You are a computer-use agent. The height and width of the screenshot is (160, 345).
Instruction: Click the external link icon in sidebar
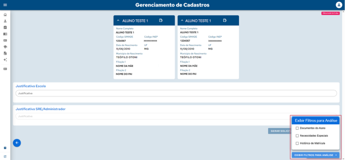tap(5, 156)
